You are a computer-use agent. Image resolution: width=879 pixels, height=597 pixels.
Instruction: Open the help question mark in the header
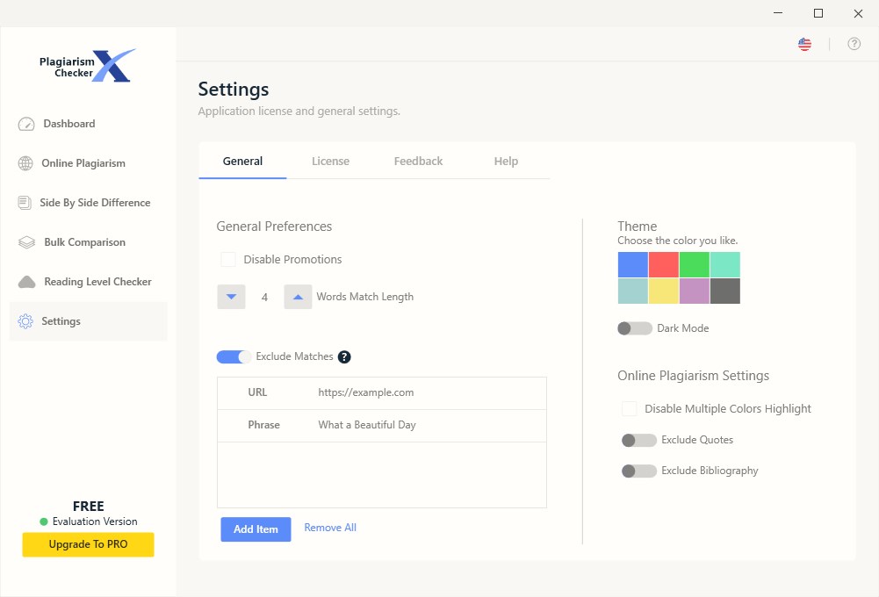pyautogui.click(x=854, y=43)
